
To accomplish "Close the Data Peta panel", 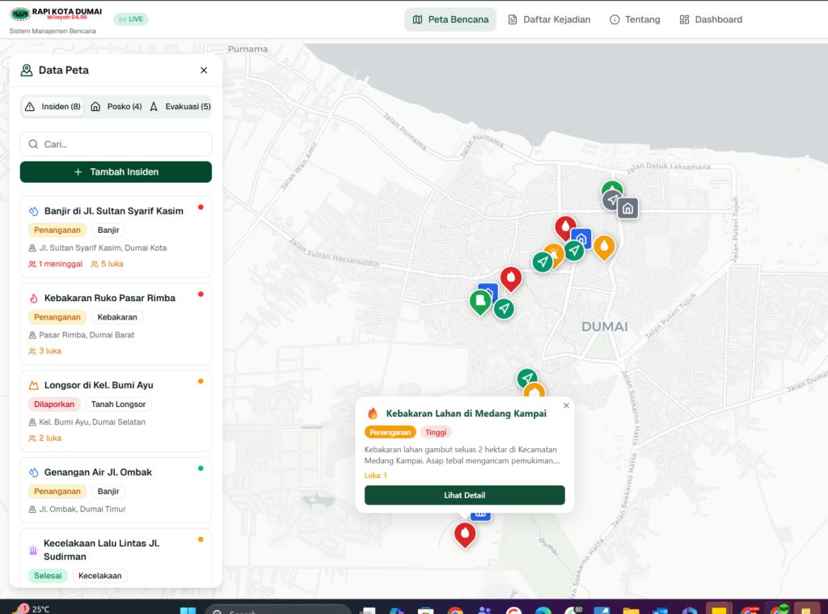I will click(204, 70).
